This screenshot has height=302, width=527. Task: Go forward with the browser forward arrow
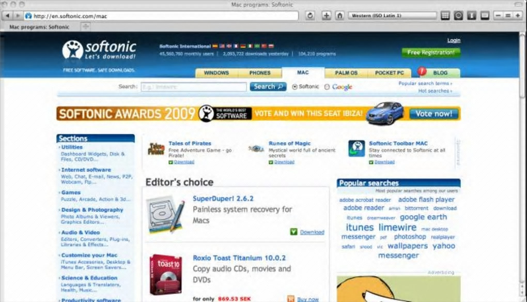click(x=18, y=16)
